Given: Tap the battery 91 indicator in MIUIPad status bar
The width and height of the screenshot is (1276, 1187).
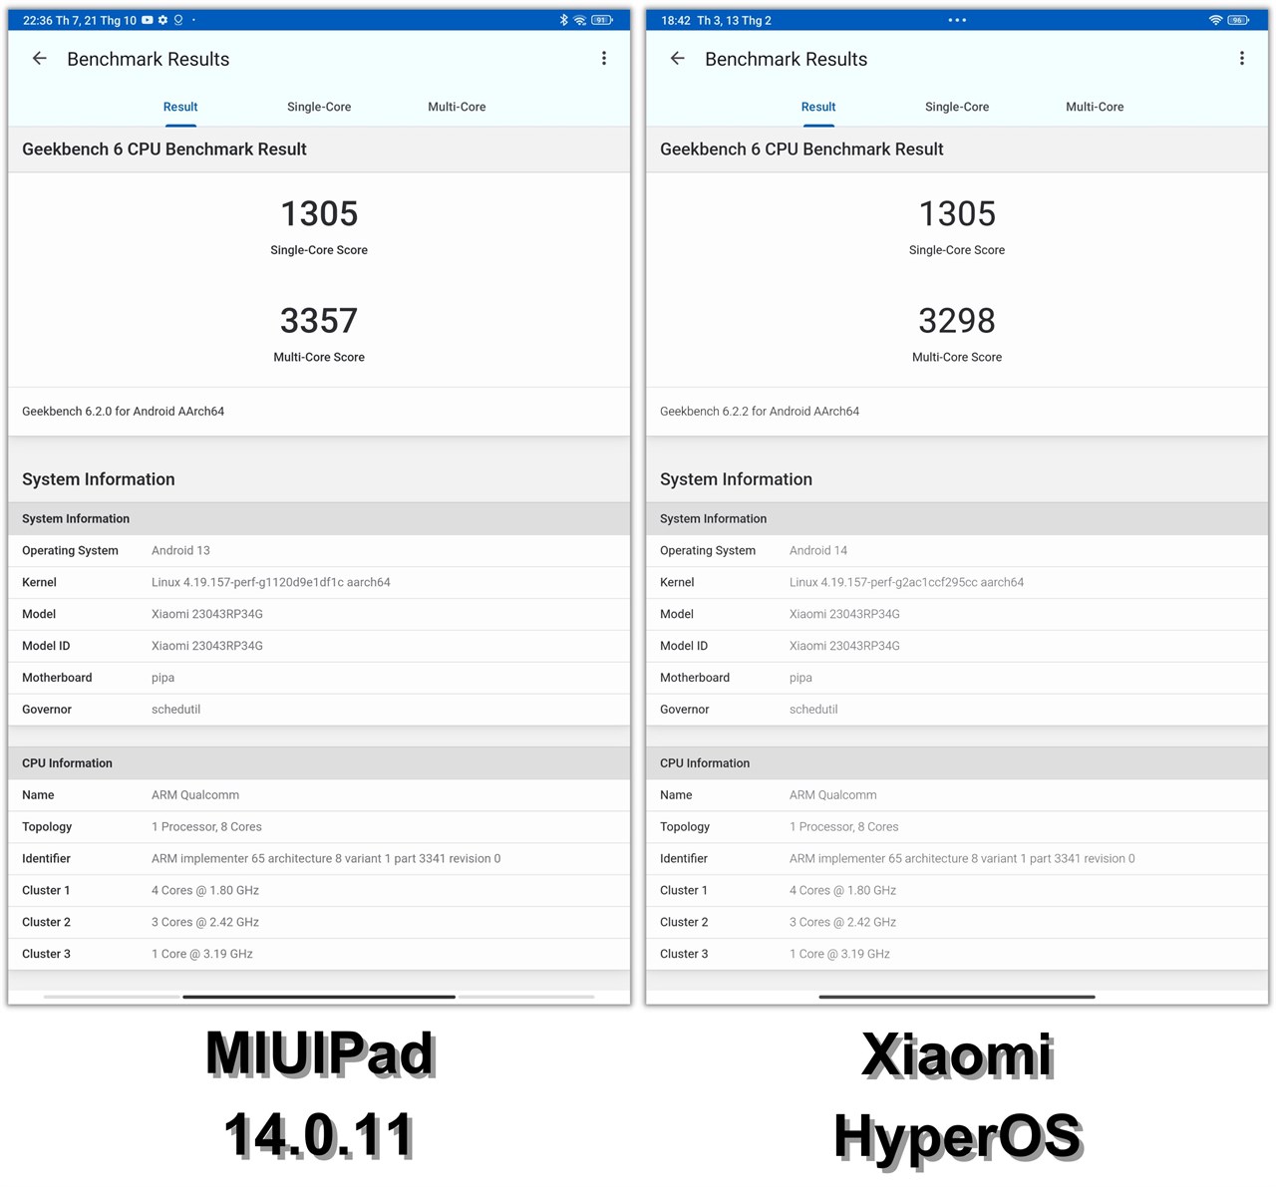Looking at the screenshot, I should coord(602,20).
